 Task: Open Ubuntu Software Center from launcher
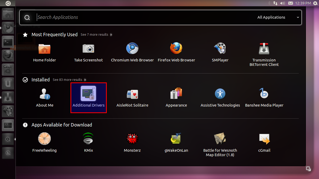[8, 70]
